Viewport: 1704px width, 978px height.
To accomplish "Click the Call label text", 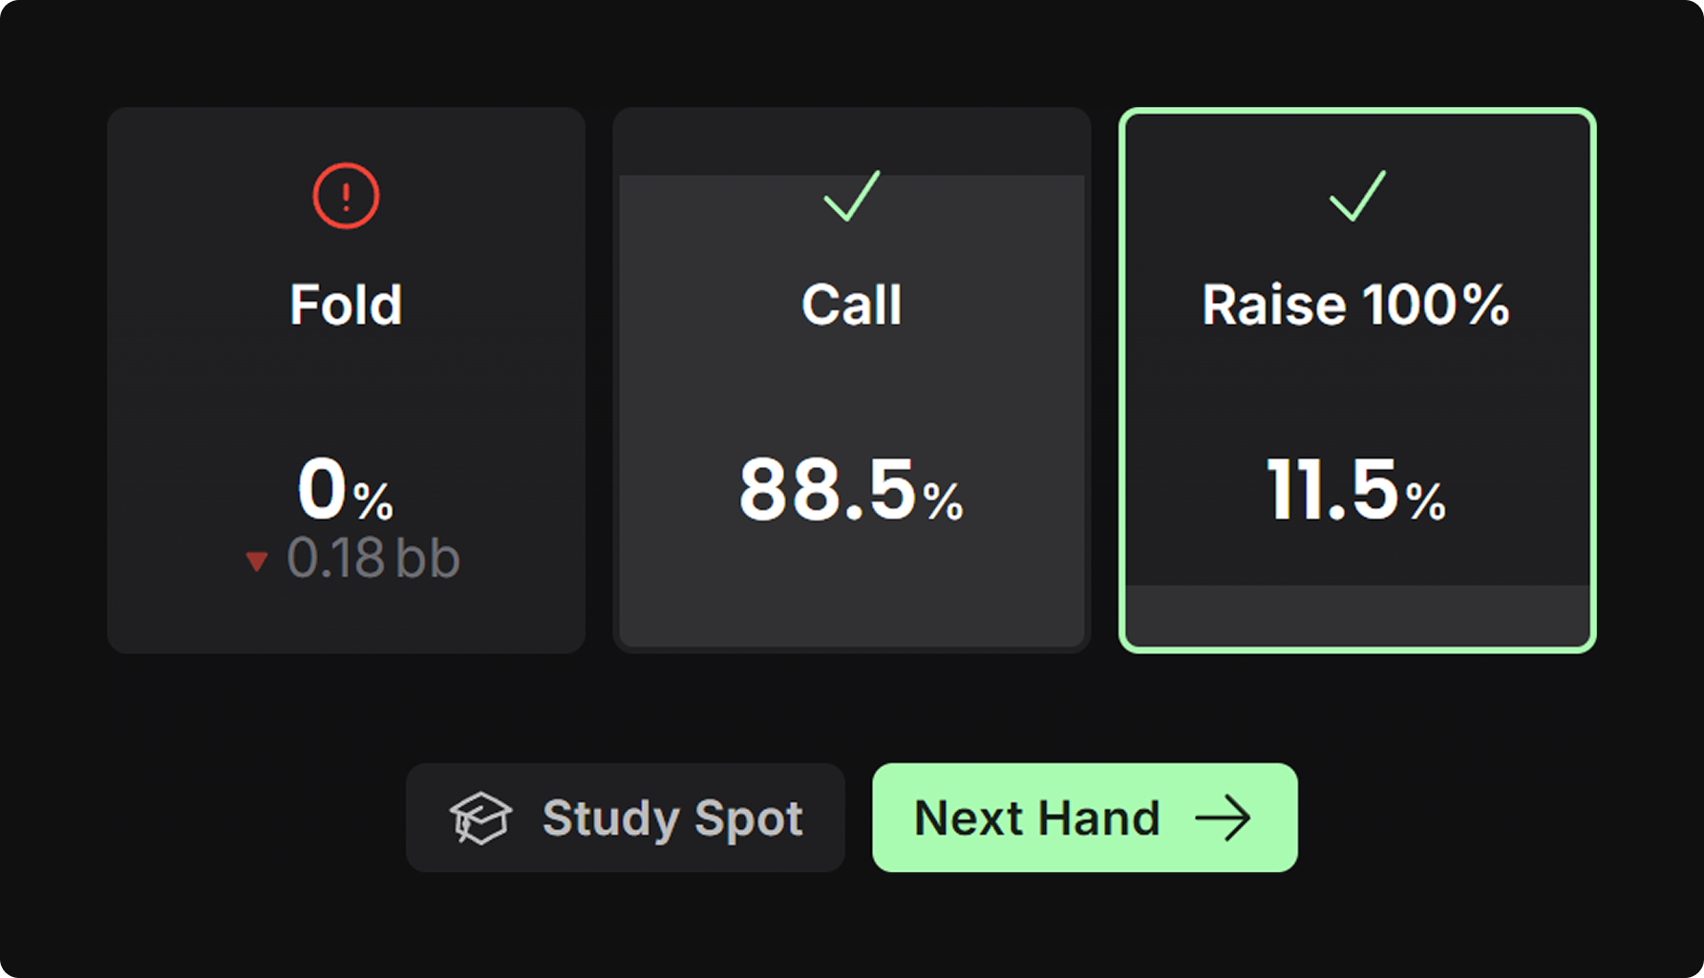I will (851, 305).
